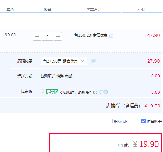Uncheck the 匿名购买 checkbox
The height and width of the screenshot is (152, 163).
(x=143, y=121)
